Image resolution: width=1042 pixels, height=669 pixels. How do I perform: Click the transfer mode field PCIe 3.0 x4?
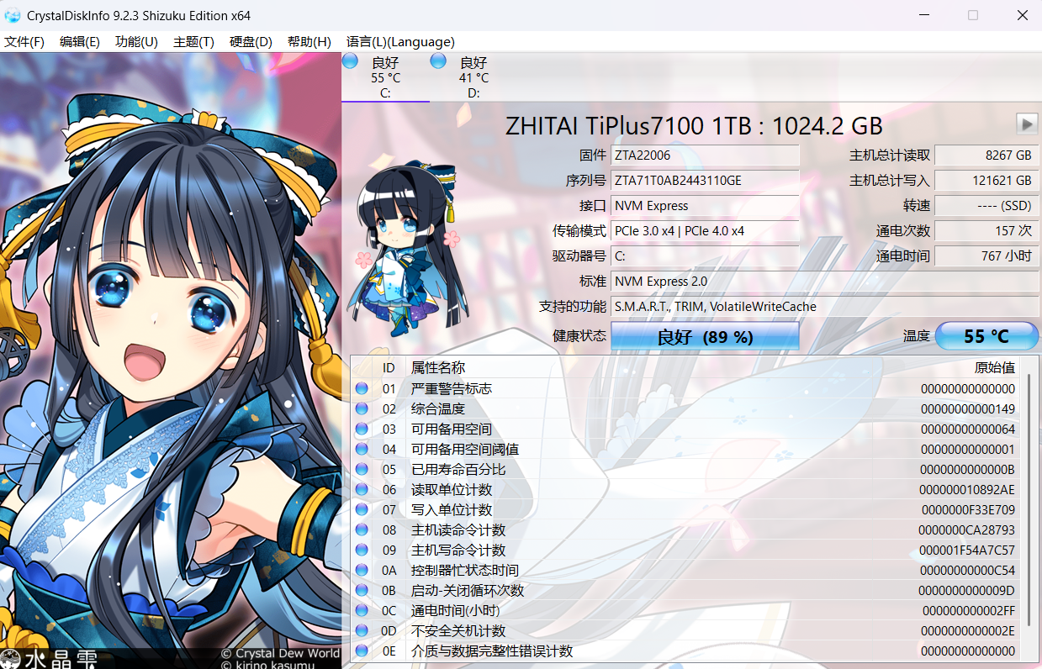click(x=705, y=231)
